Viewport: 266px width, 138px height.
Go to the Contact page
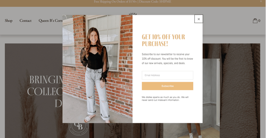coord(25,21)
